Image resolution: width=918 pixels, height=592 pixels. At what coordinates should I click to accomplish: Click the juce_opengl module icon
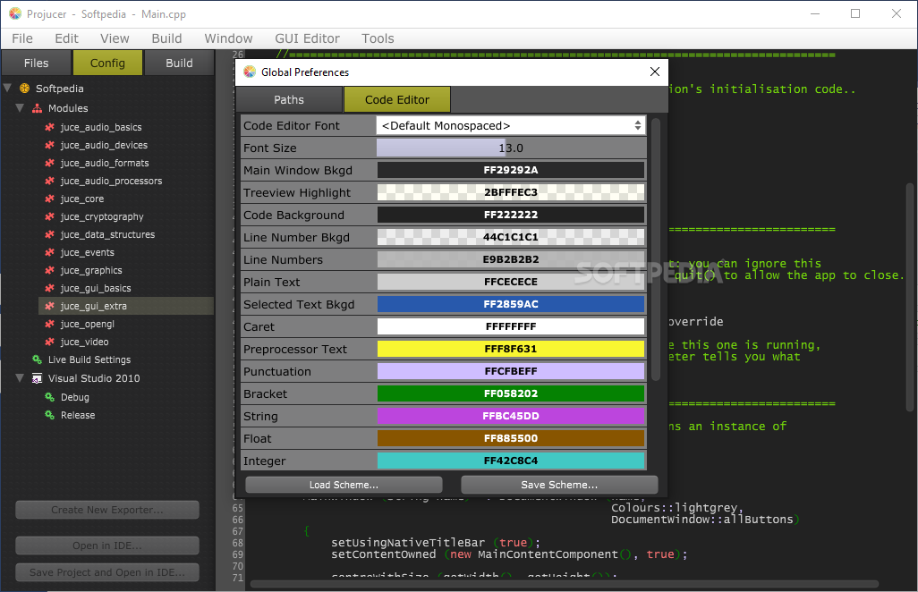coord(50,324)
